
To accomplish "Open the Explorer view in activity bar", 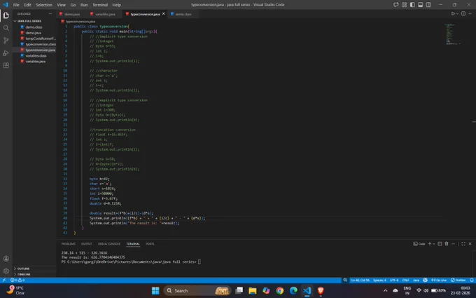I will (6, 15).
